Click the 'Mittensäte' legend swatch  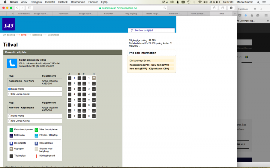point(11,136)
